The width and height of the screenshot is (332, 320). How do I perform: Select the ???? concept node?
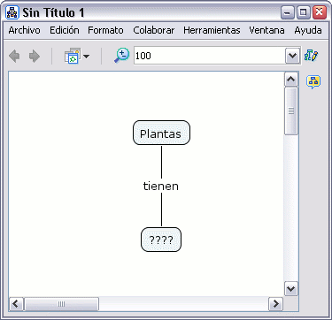pos(161,240)
